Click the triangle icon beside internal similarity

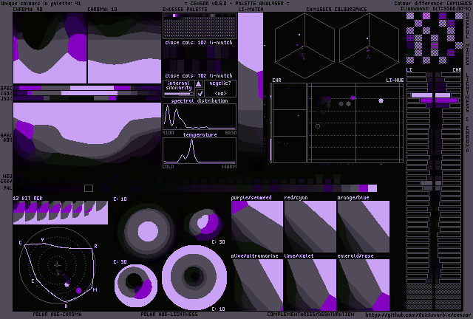click(x=200, y=84)
